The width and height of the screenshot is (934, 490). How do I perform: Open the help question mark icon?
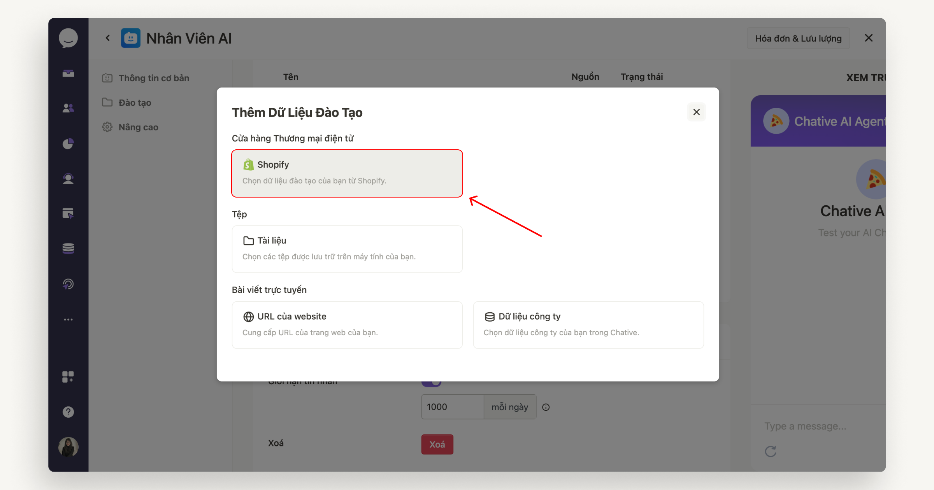(68, 412)
